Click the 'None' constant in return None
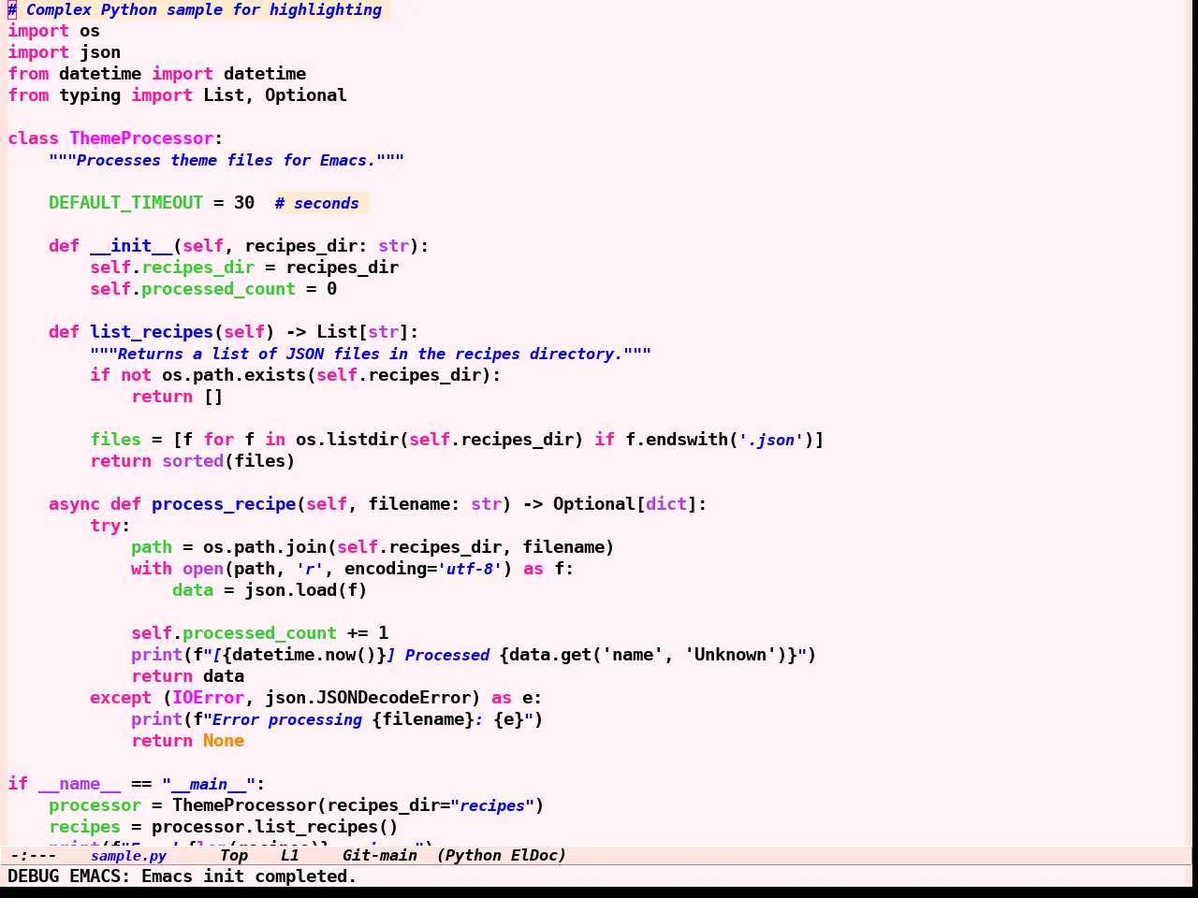This screenshot has width=1198, height=898. [224, 741]
